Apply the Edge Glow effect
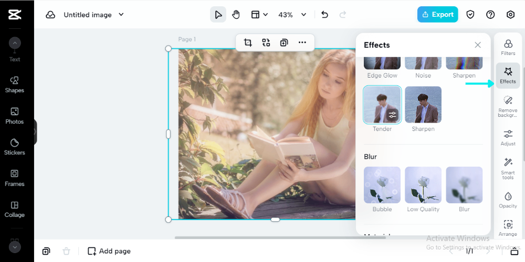Image resolution: width=525 pixels, height=262 pixels. [x=382, y=63]
